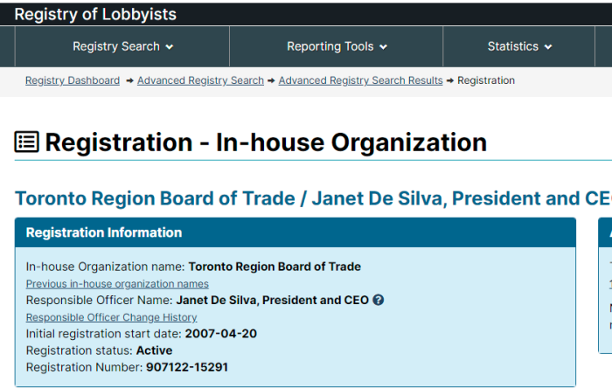Click the partially visible panel header at right
This screenshot has height=388, width=612.
click(x=605, y=232)
